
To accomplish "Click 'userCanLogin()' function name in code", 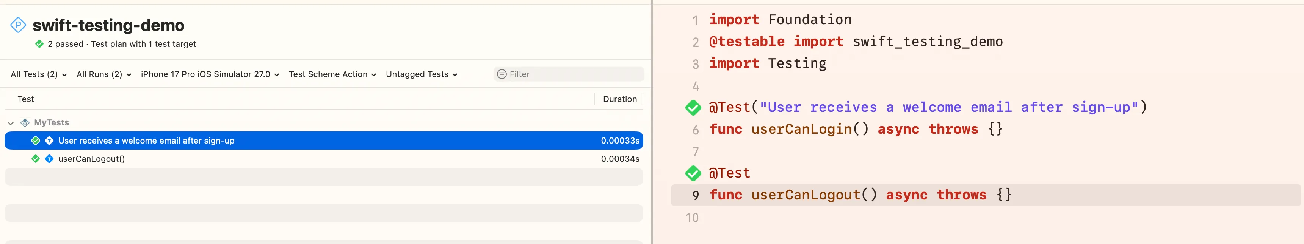I will point(810,130).
